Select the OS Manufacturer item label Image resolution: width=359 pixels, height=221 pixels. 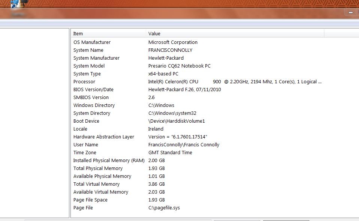tap(92, 42)
